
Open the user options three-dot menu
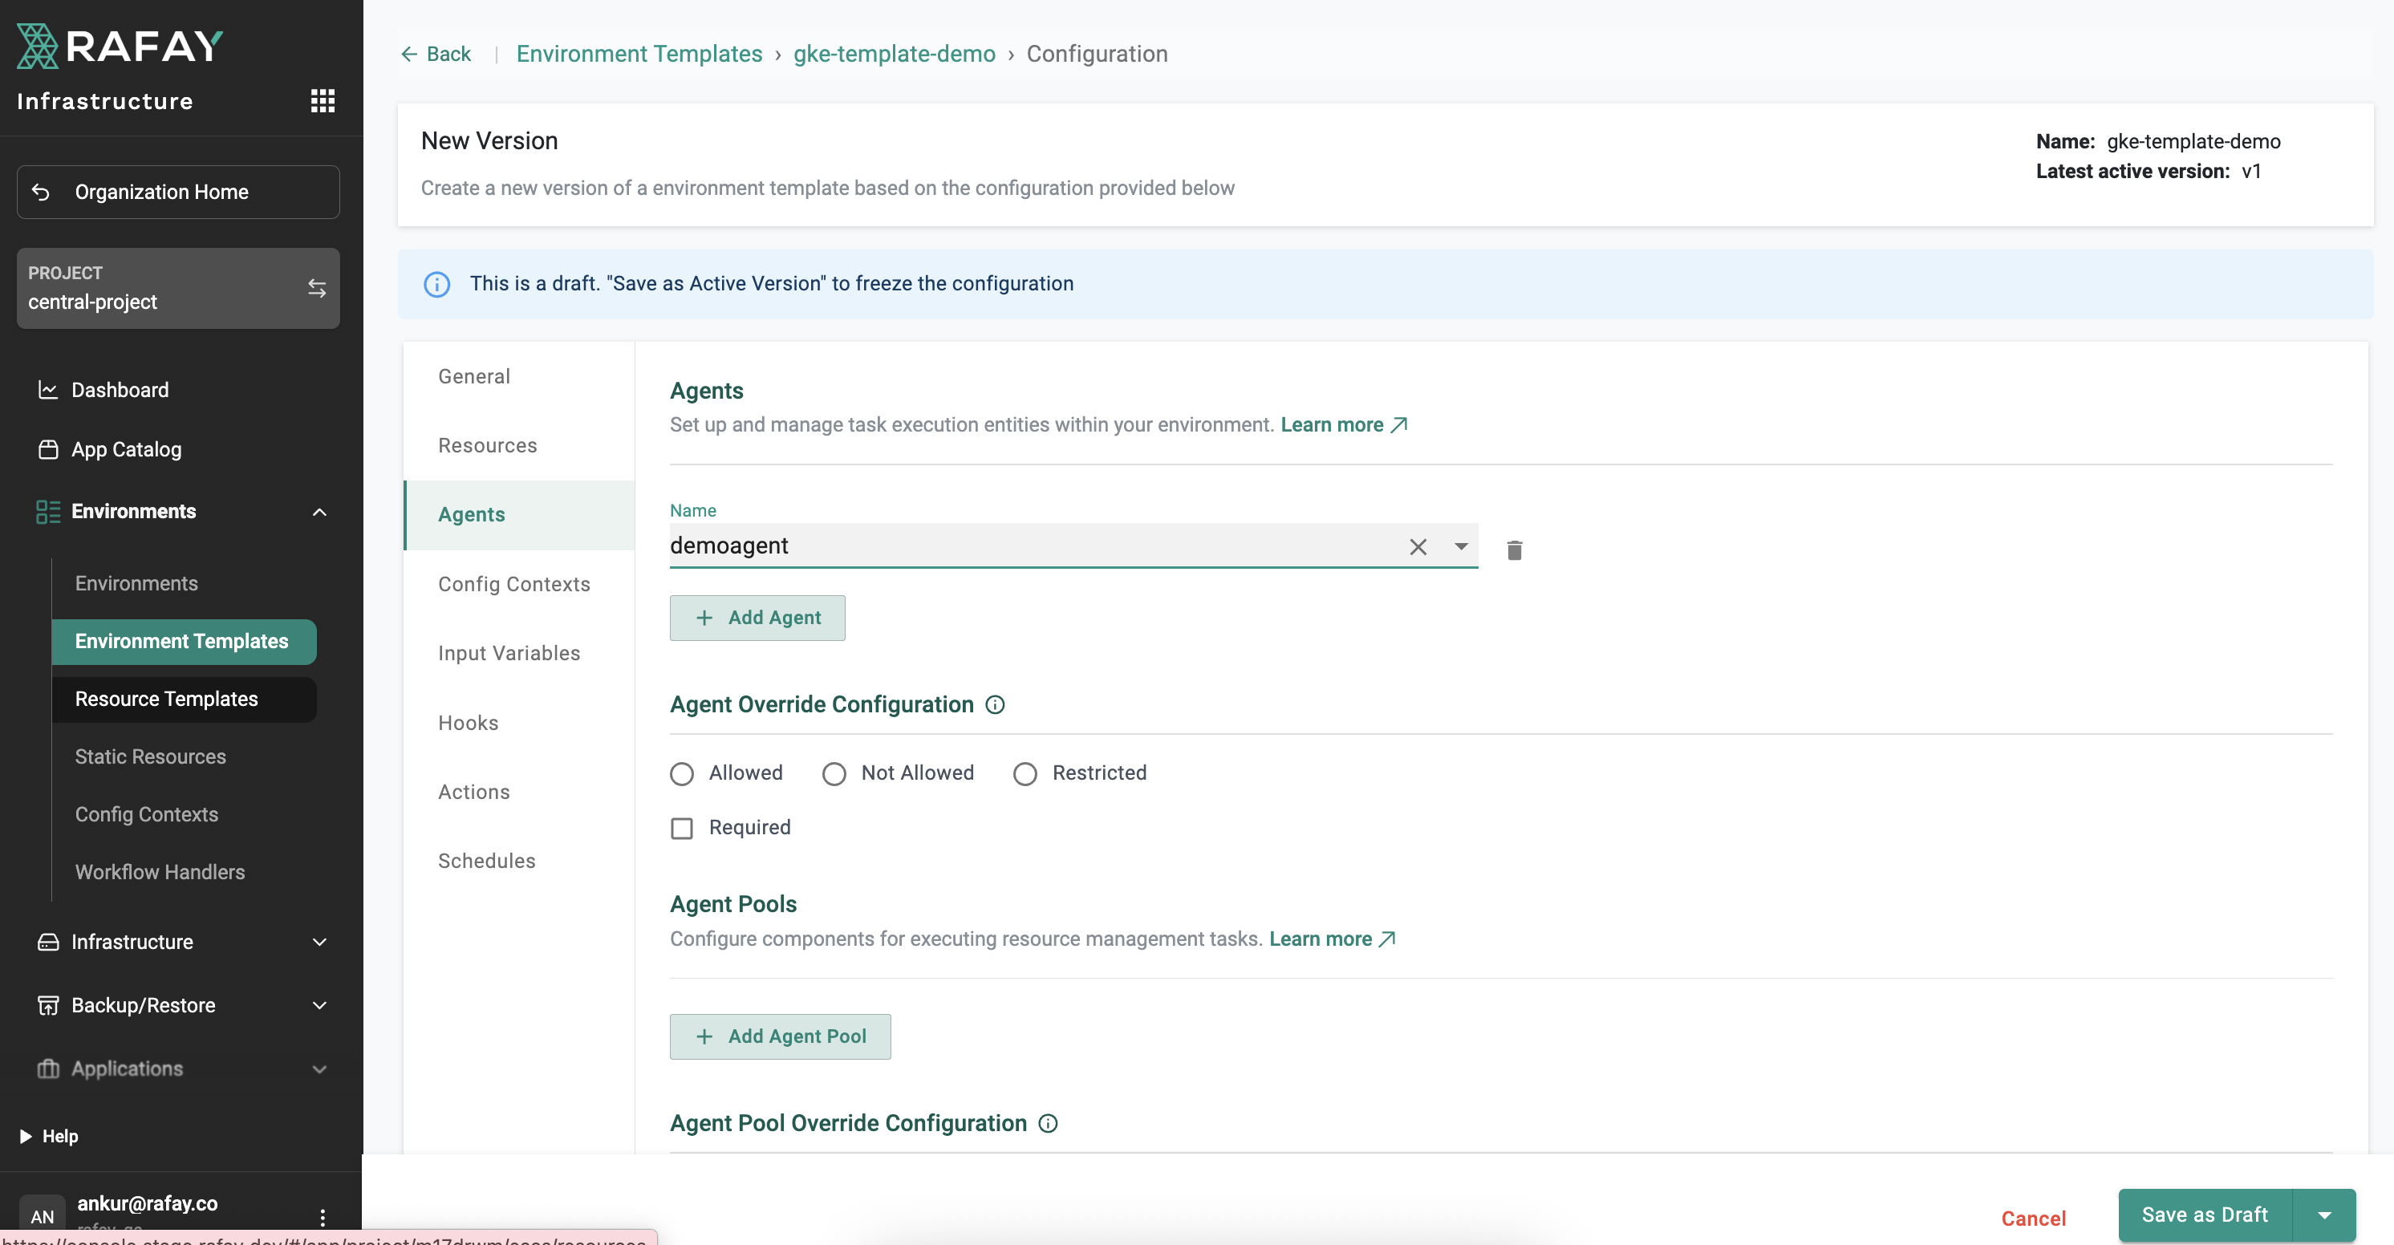(x=323, y=1215)
